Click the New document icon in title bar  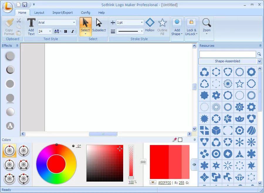click(18, 4)
